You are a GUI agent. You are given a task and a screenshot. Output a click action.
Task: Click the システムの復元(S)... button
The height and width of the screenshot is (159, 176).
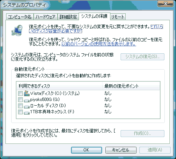142,57
